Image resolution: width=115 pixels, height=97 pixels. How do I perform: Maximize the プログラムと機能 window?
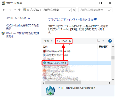click(x=101, y=3)
